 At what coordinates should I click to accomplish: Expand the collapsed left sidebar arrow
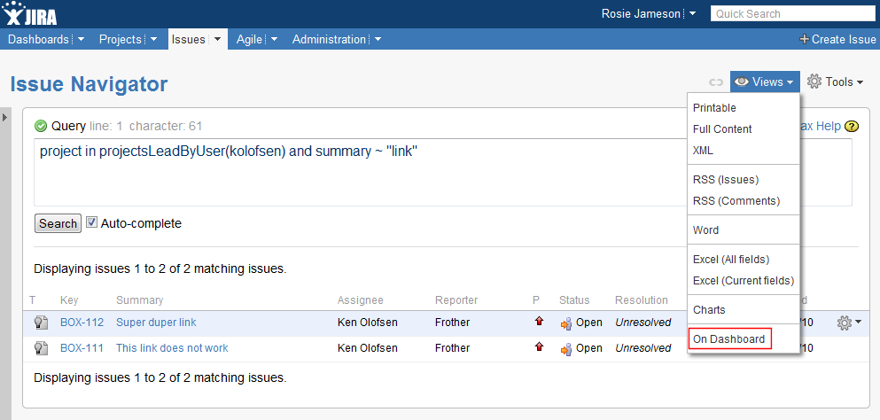tap(4, 117)
